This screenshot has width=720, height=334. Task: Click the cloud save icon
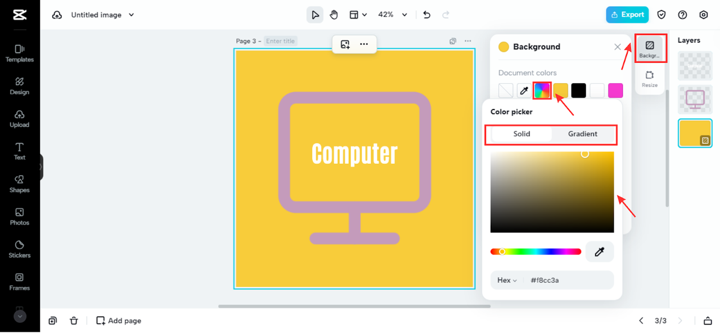click(57, 15)
